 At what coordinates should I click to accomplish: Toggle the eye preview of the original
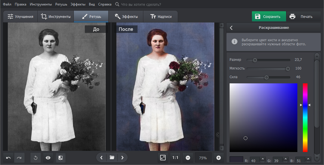[48, 158]
